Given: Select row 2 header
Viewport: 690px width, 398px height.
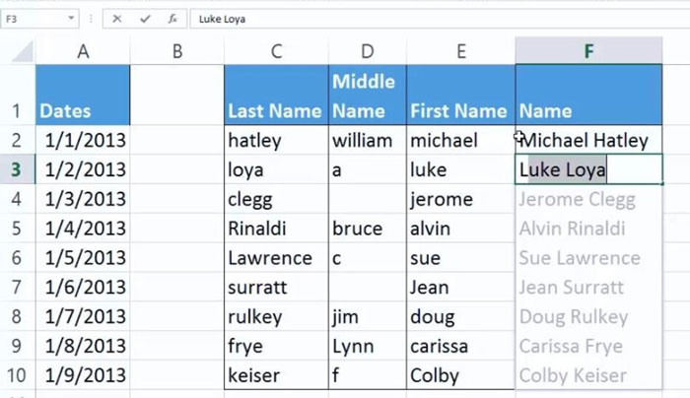Looking at the screenshot, I should pos(17,140).
